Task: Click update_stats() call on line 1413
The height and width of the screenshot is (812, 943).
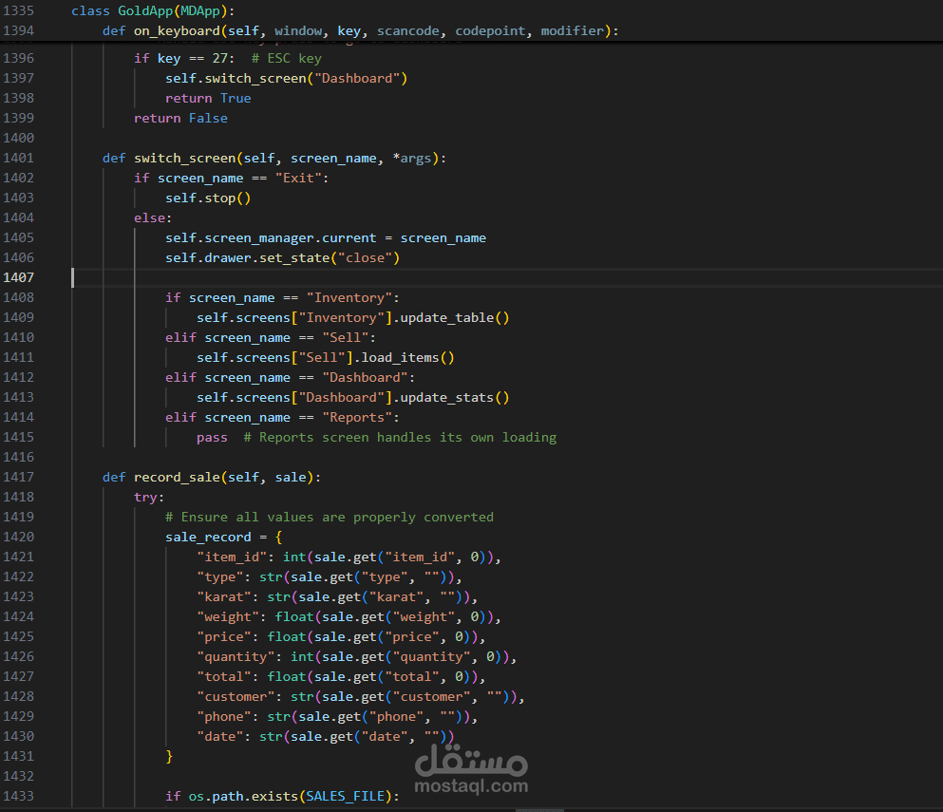Action: pyautogui.click(x=455, y=398)
